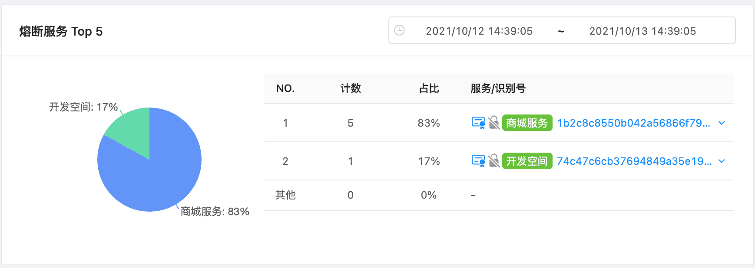Open service ID link 1b2c8c8550b042a56866f79
This screenshot has width=755, height=268.
[634, 123]
